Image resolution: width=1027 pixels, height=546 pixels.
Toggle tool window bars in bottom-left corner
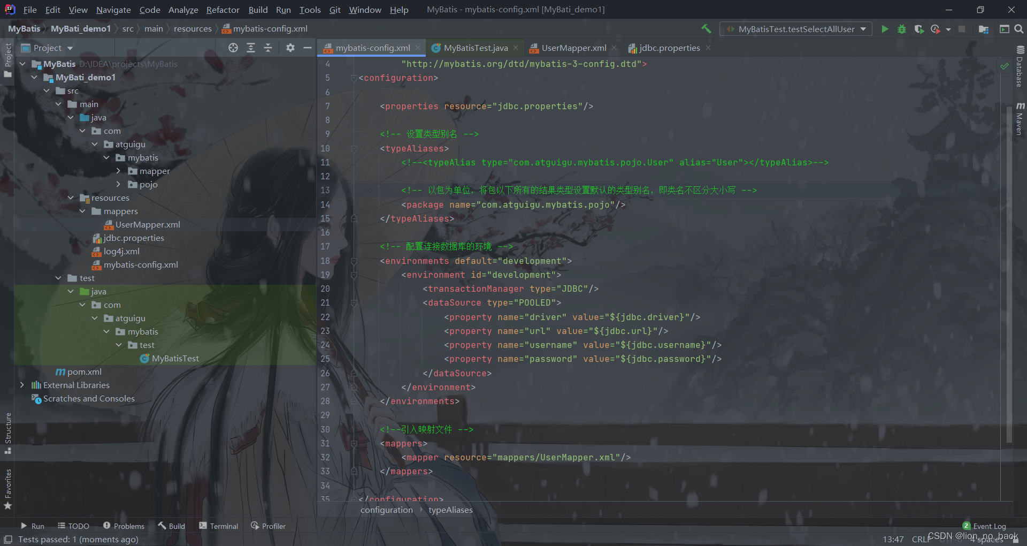pyautogui.click(x=8, y=540)
